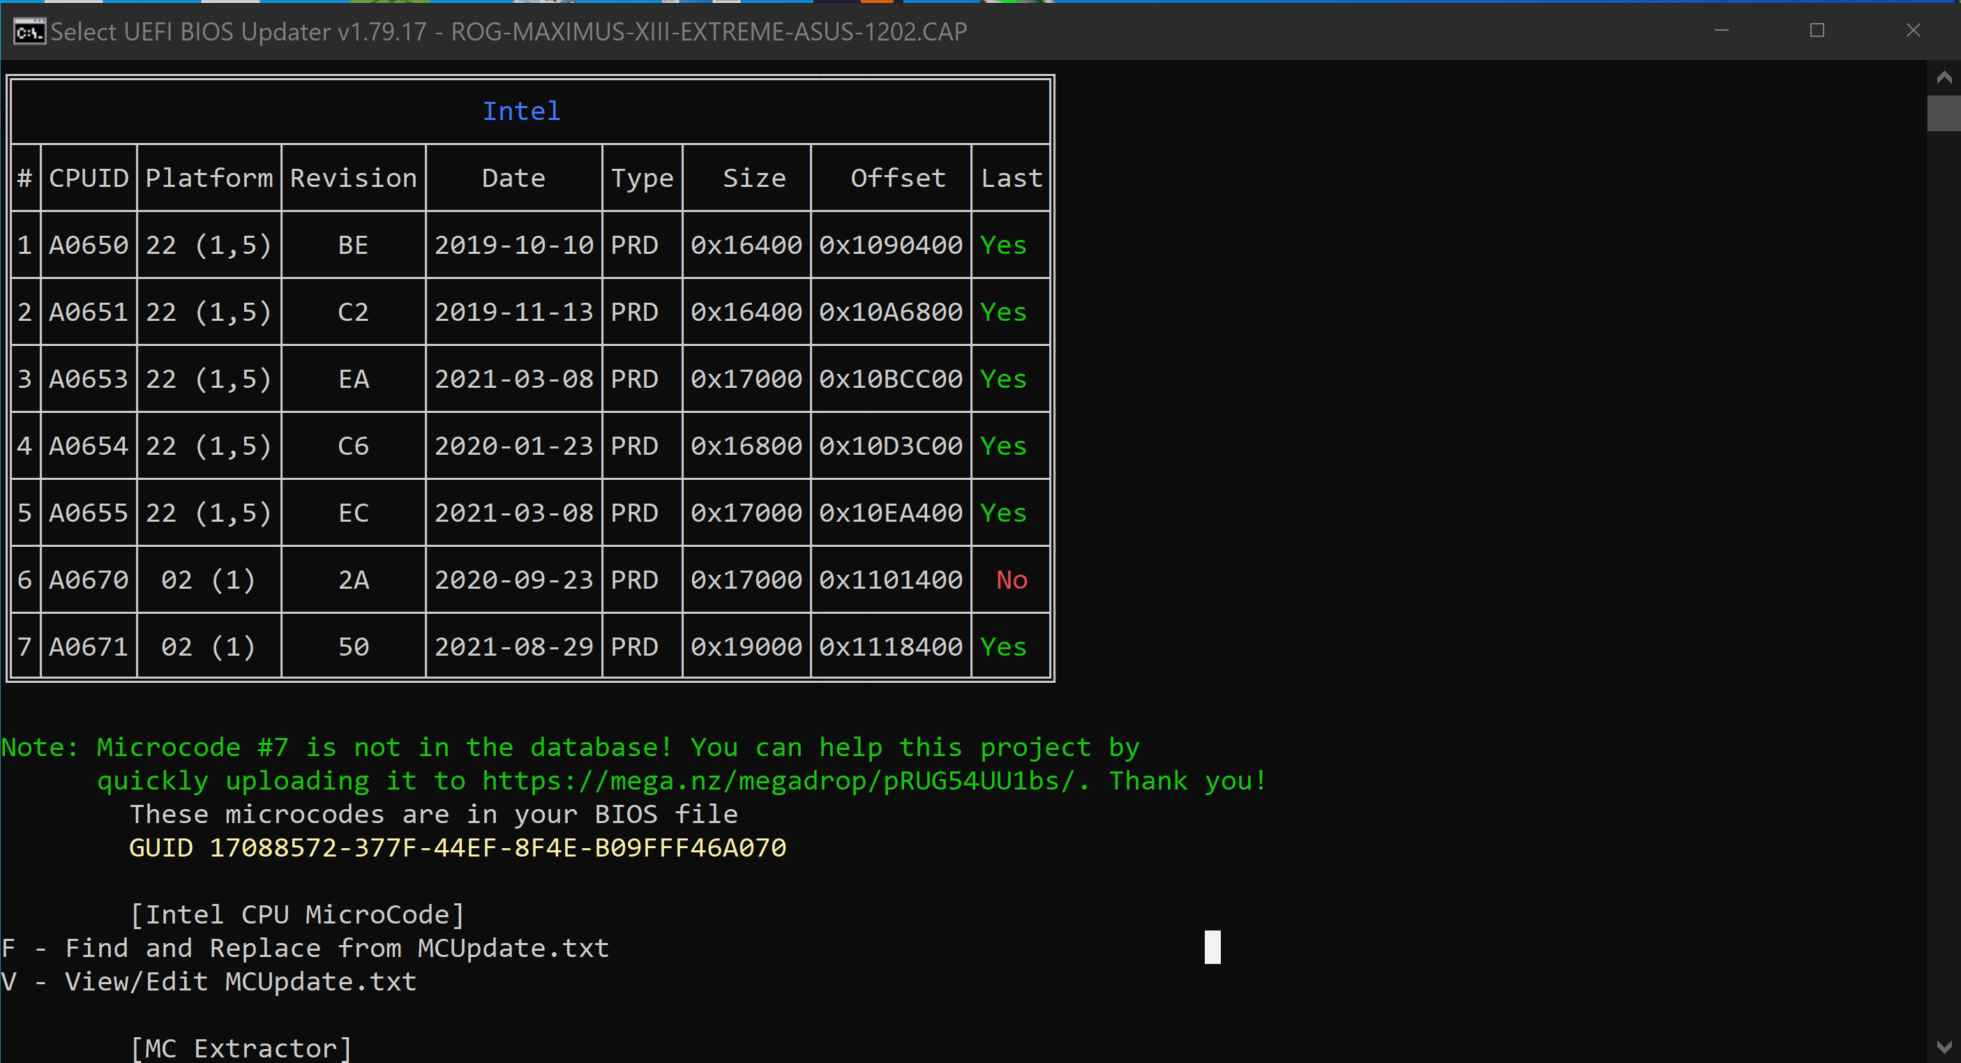
Task: Click 'These microcodes are in your BIOS file'
Action: (434, 814)
